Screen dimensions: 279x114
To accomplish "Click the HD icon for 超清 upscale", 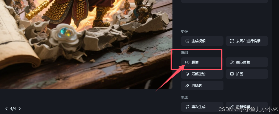I will pos(187,62).
